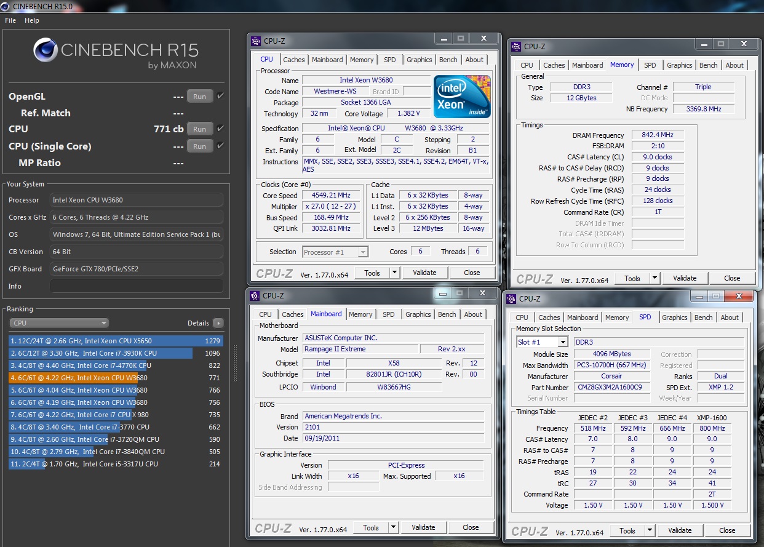Toggle the OpenGL test checkmark

tap(220, 96)
